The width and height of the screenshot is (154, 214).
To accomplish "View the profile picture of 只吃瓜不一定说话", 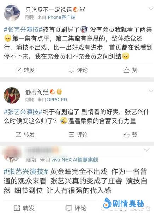I will tap(12, 13).
